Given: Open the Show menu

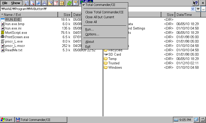Looking at the screenshot, I should point(15,3).
